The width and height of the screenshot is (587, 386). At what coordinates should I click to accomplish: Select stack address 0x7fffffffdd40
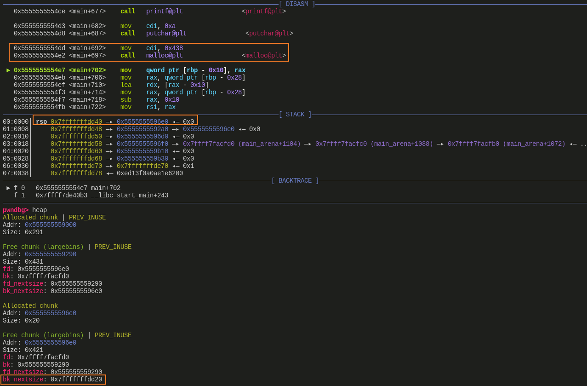tap(76, 122)
